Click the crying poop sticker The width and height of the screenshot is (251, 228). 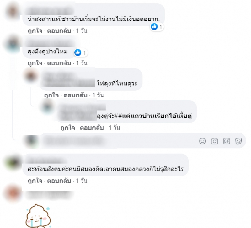[x=38, y=216]
